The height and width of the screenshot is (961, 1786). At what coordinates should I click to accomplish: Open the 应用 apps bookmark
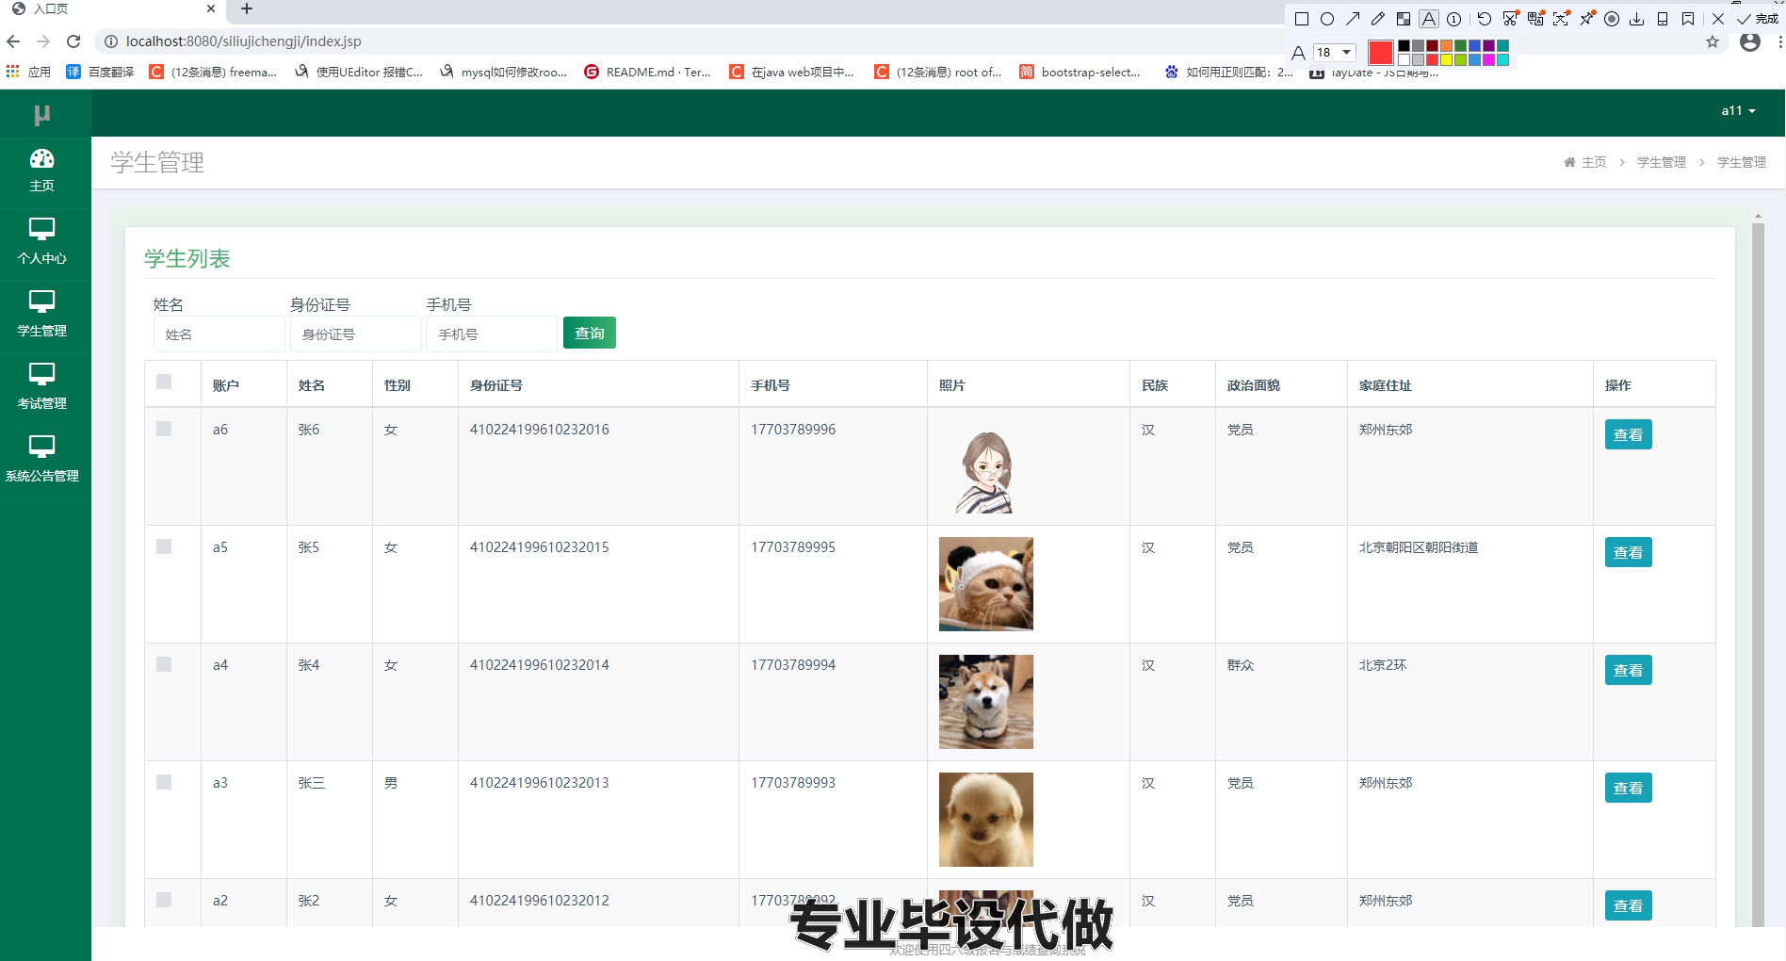click(x=28, y=72)
